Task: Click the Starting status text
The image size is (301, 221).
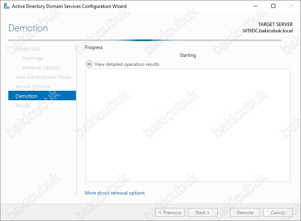Action: pyautogui.click(x=188, y=55)
